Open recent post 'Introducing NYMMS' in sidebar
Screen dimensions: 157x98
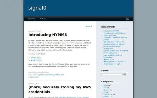[x=111, y=31]
